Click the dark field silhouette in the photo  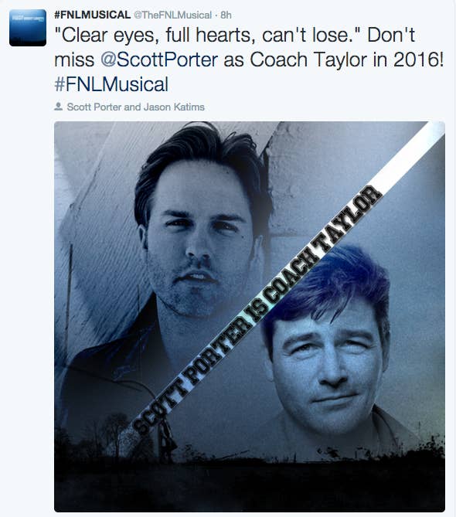(250, 483)
